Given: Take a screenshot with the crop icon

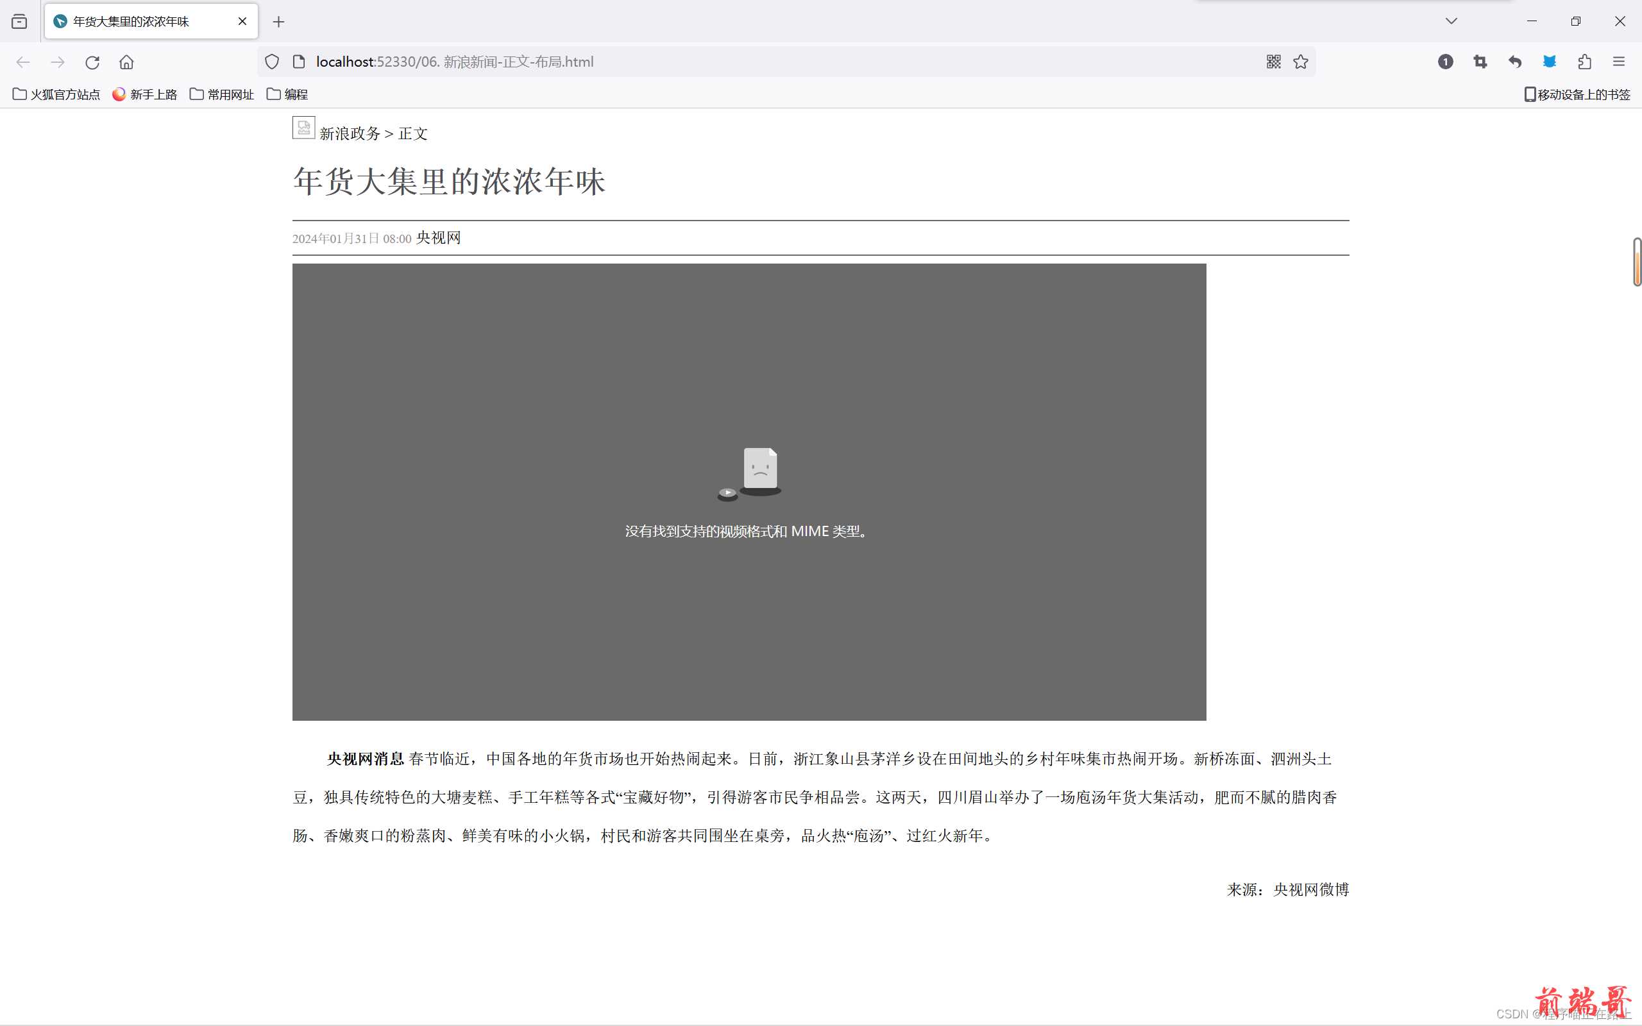Looking at the screenshot, I should pos(1480,62).
